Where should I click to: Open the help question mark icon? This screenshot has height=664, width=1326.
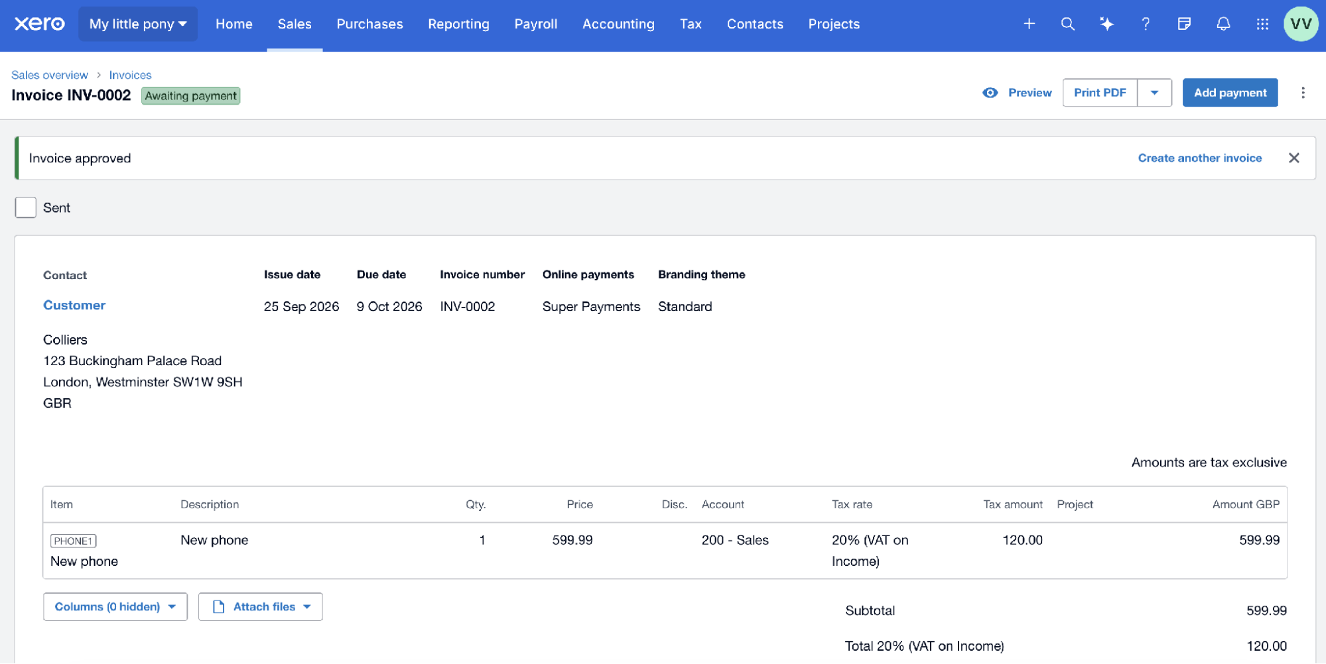1146,24
